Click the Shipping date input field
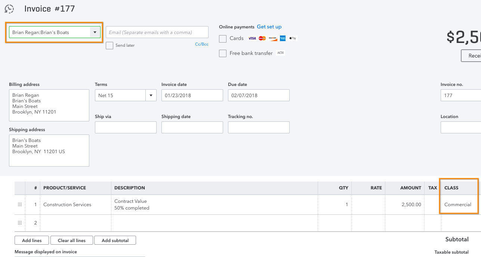 (x=192, y=127)
